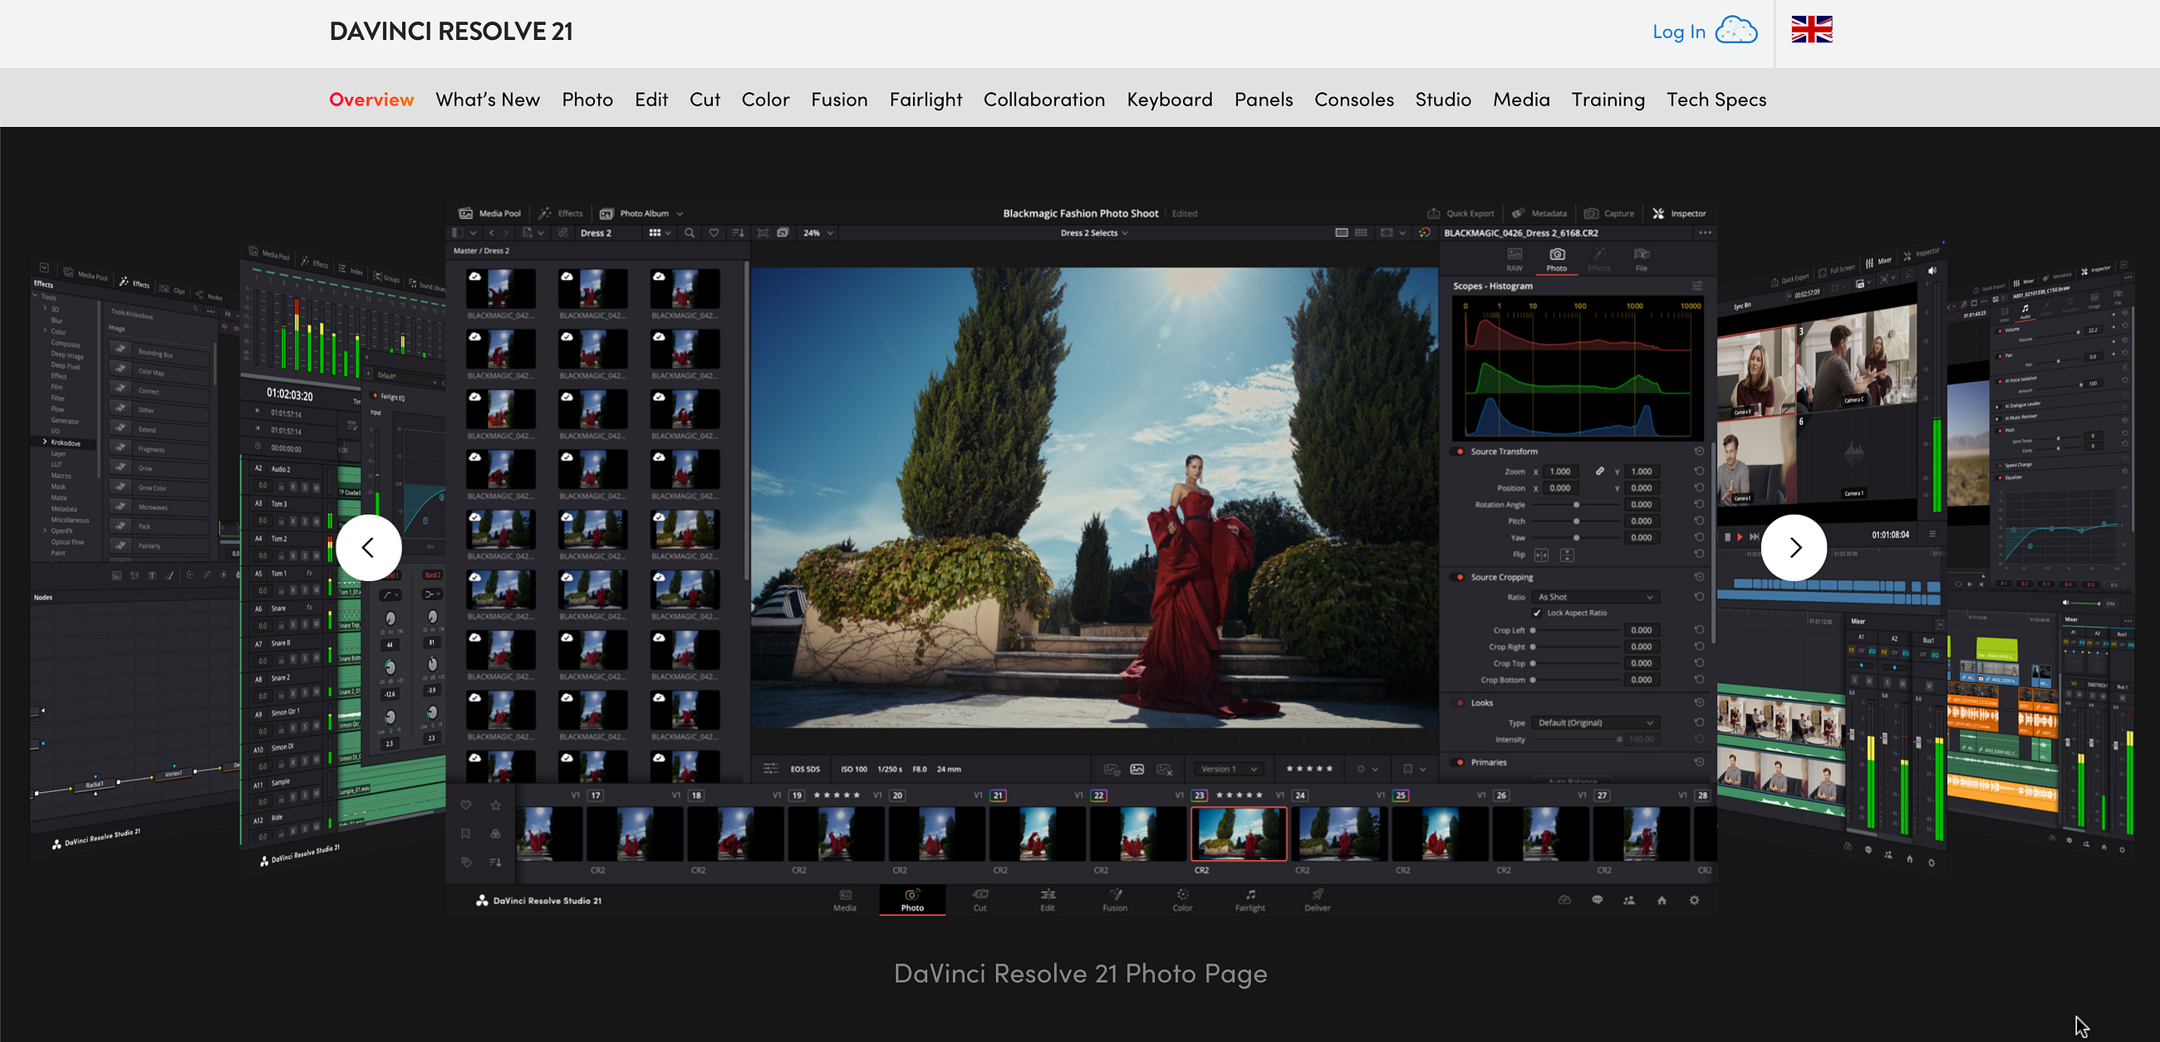Switch to the File tab in the inspector
This screenshot has height=1042, width=2160.
click(1641, 260)
